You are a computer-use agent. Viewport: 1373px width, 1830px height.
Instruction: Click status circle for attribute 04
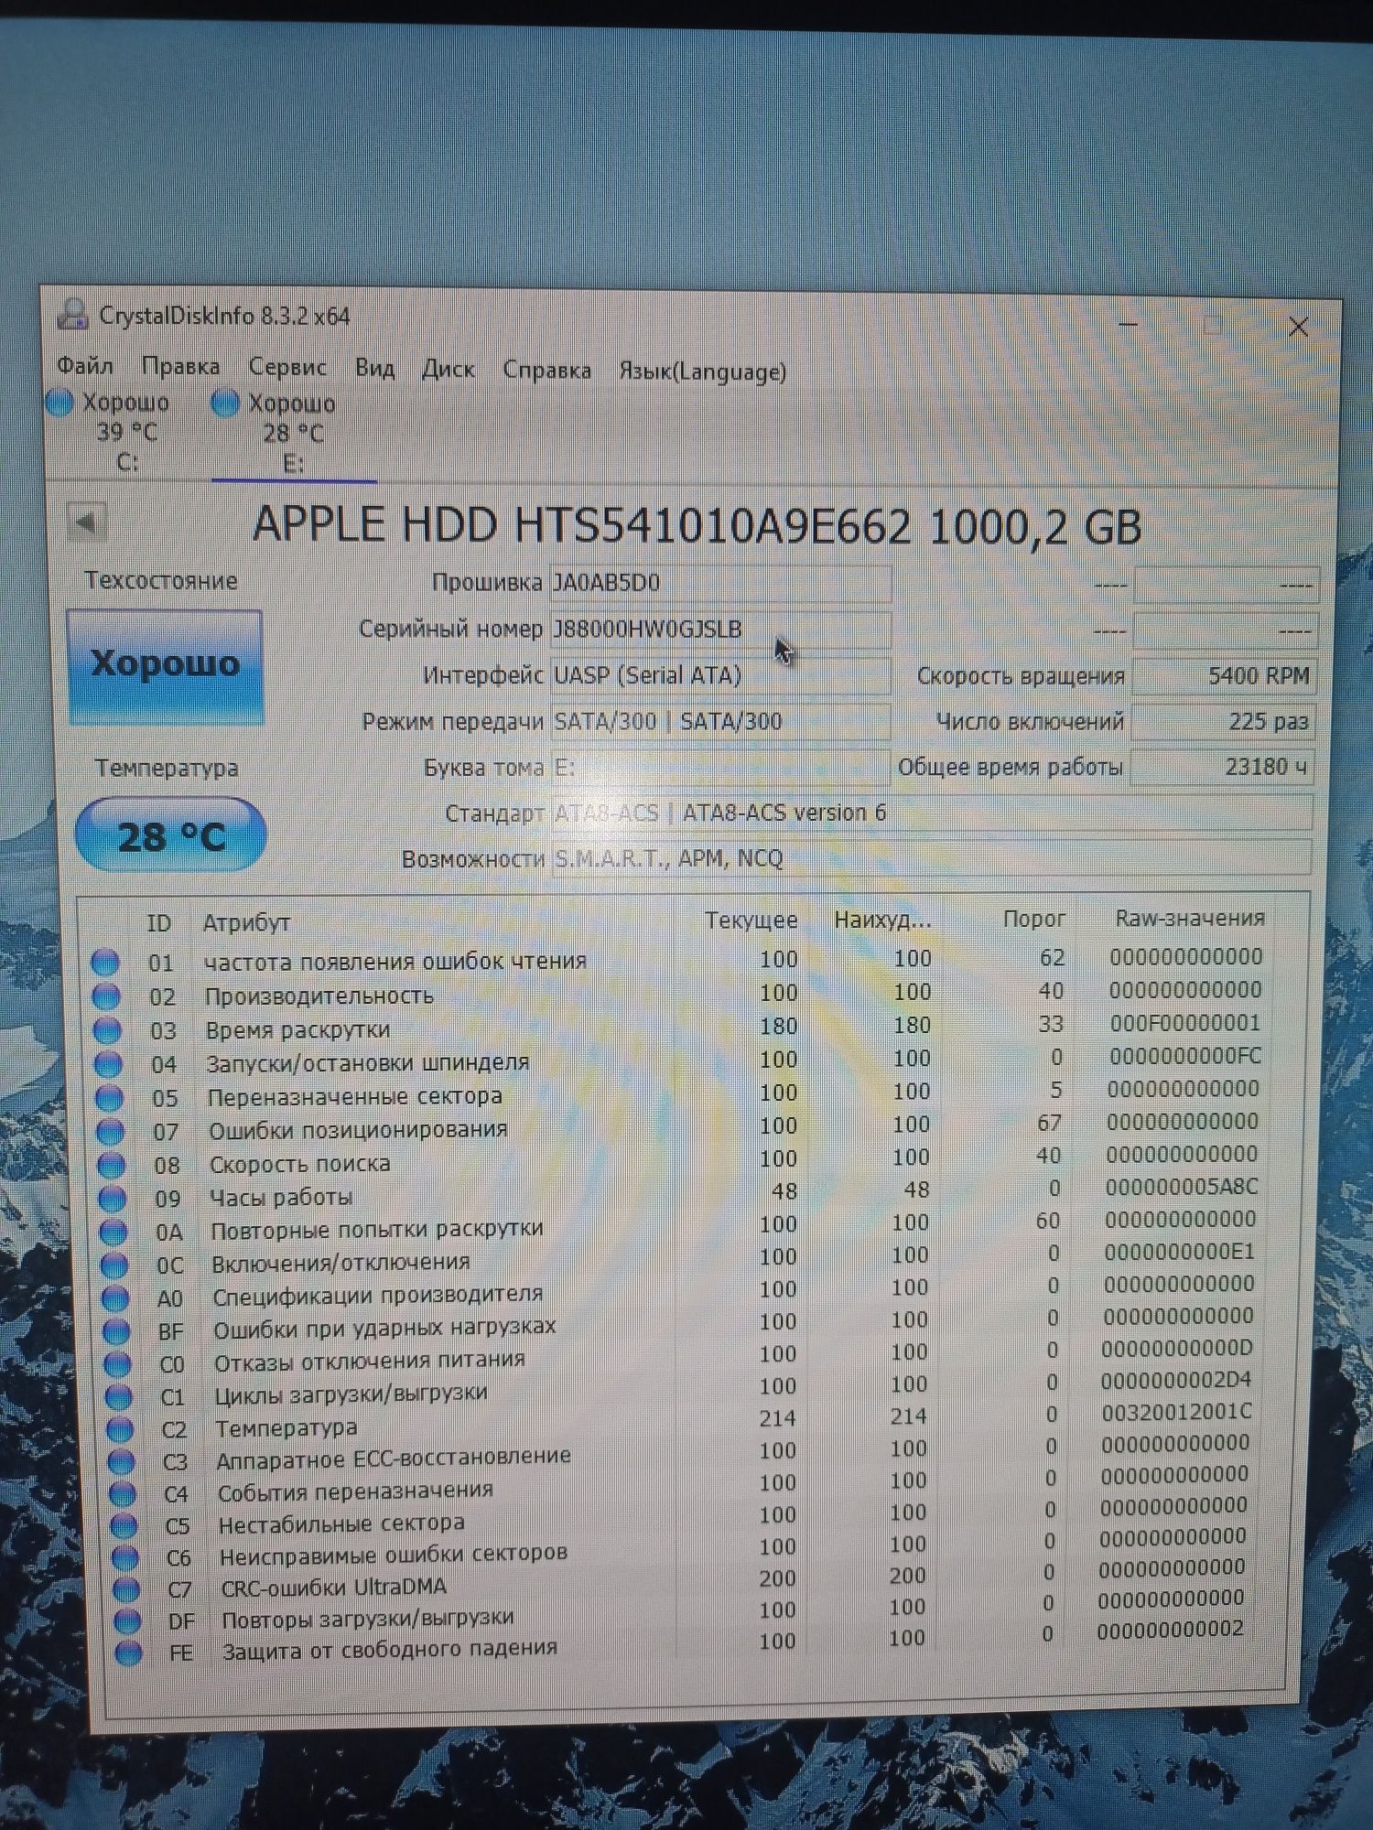[x=108, y=1065]
